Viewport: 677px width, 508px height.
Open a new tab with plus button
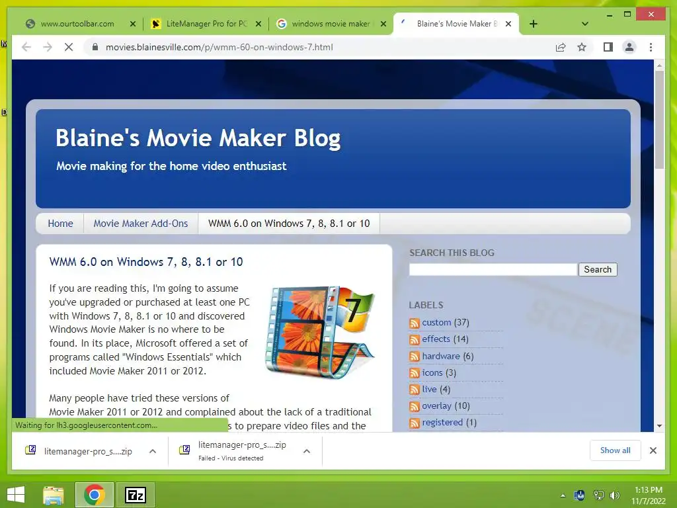coord(534,24)
